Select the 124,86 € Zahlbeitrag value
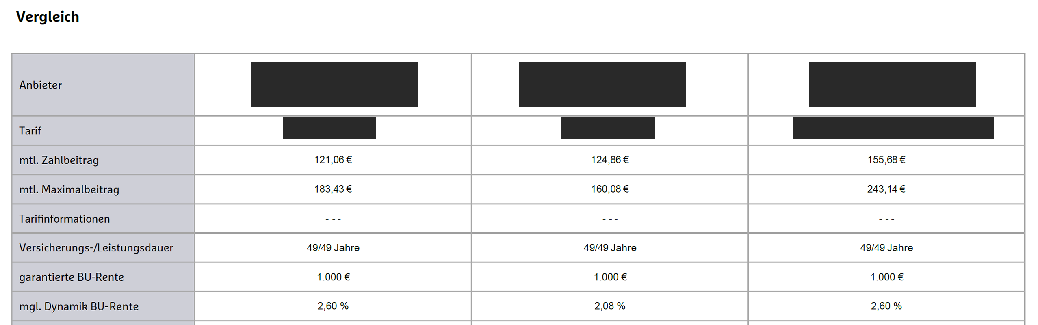The image size is (1038, 325). pyautogui.click(x=609, y=160)
